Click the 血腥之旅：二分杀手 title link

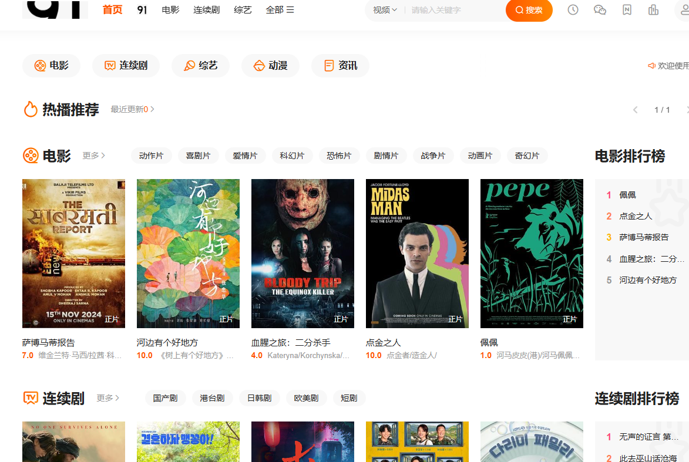pyautogui.click(x=291, y=343)
